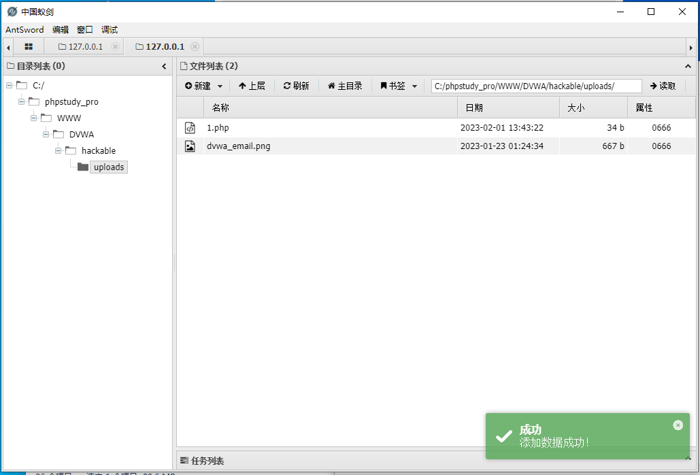Collapse the WWW tree node
The width and height of the screenshot is (700, 475).
pyautogui.click(x=33, y=118)
